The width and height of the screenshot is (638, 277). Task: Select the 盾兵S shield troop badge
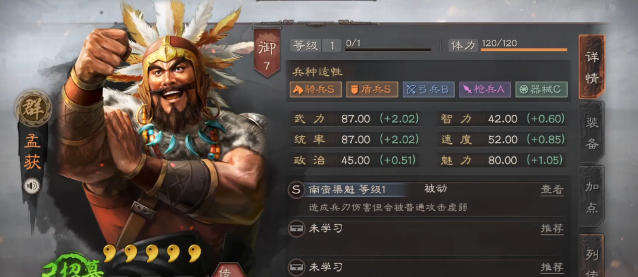(372, 89)
